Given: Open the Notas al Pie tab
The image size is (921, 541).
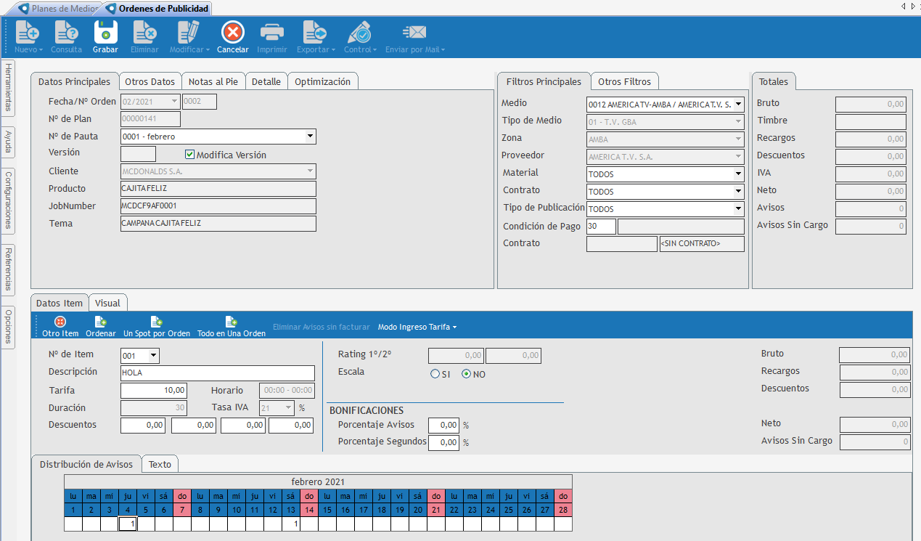Looking at the screenshot, I should click(x=213, y=82).
